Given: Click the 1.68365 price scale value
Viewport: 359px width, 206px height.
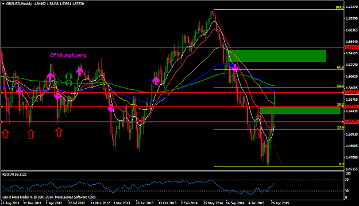Looking at the screenshot, I should pos(352,30).
